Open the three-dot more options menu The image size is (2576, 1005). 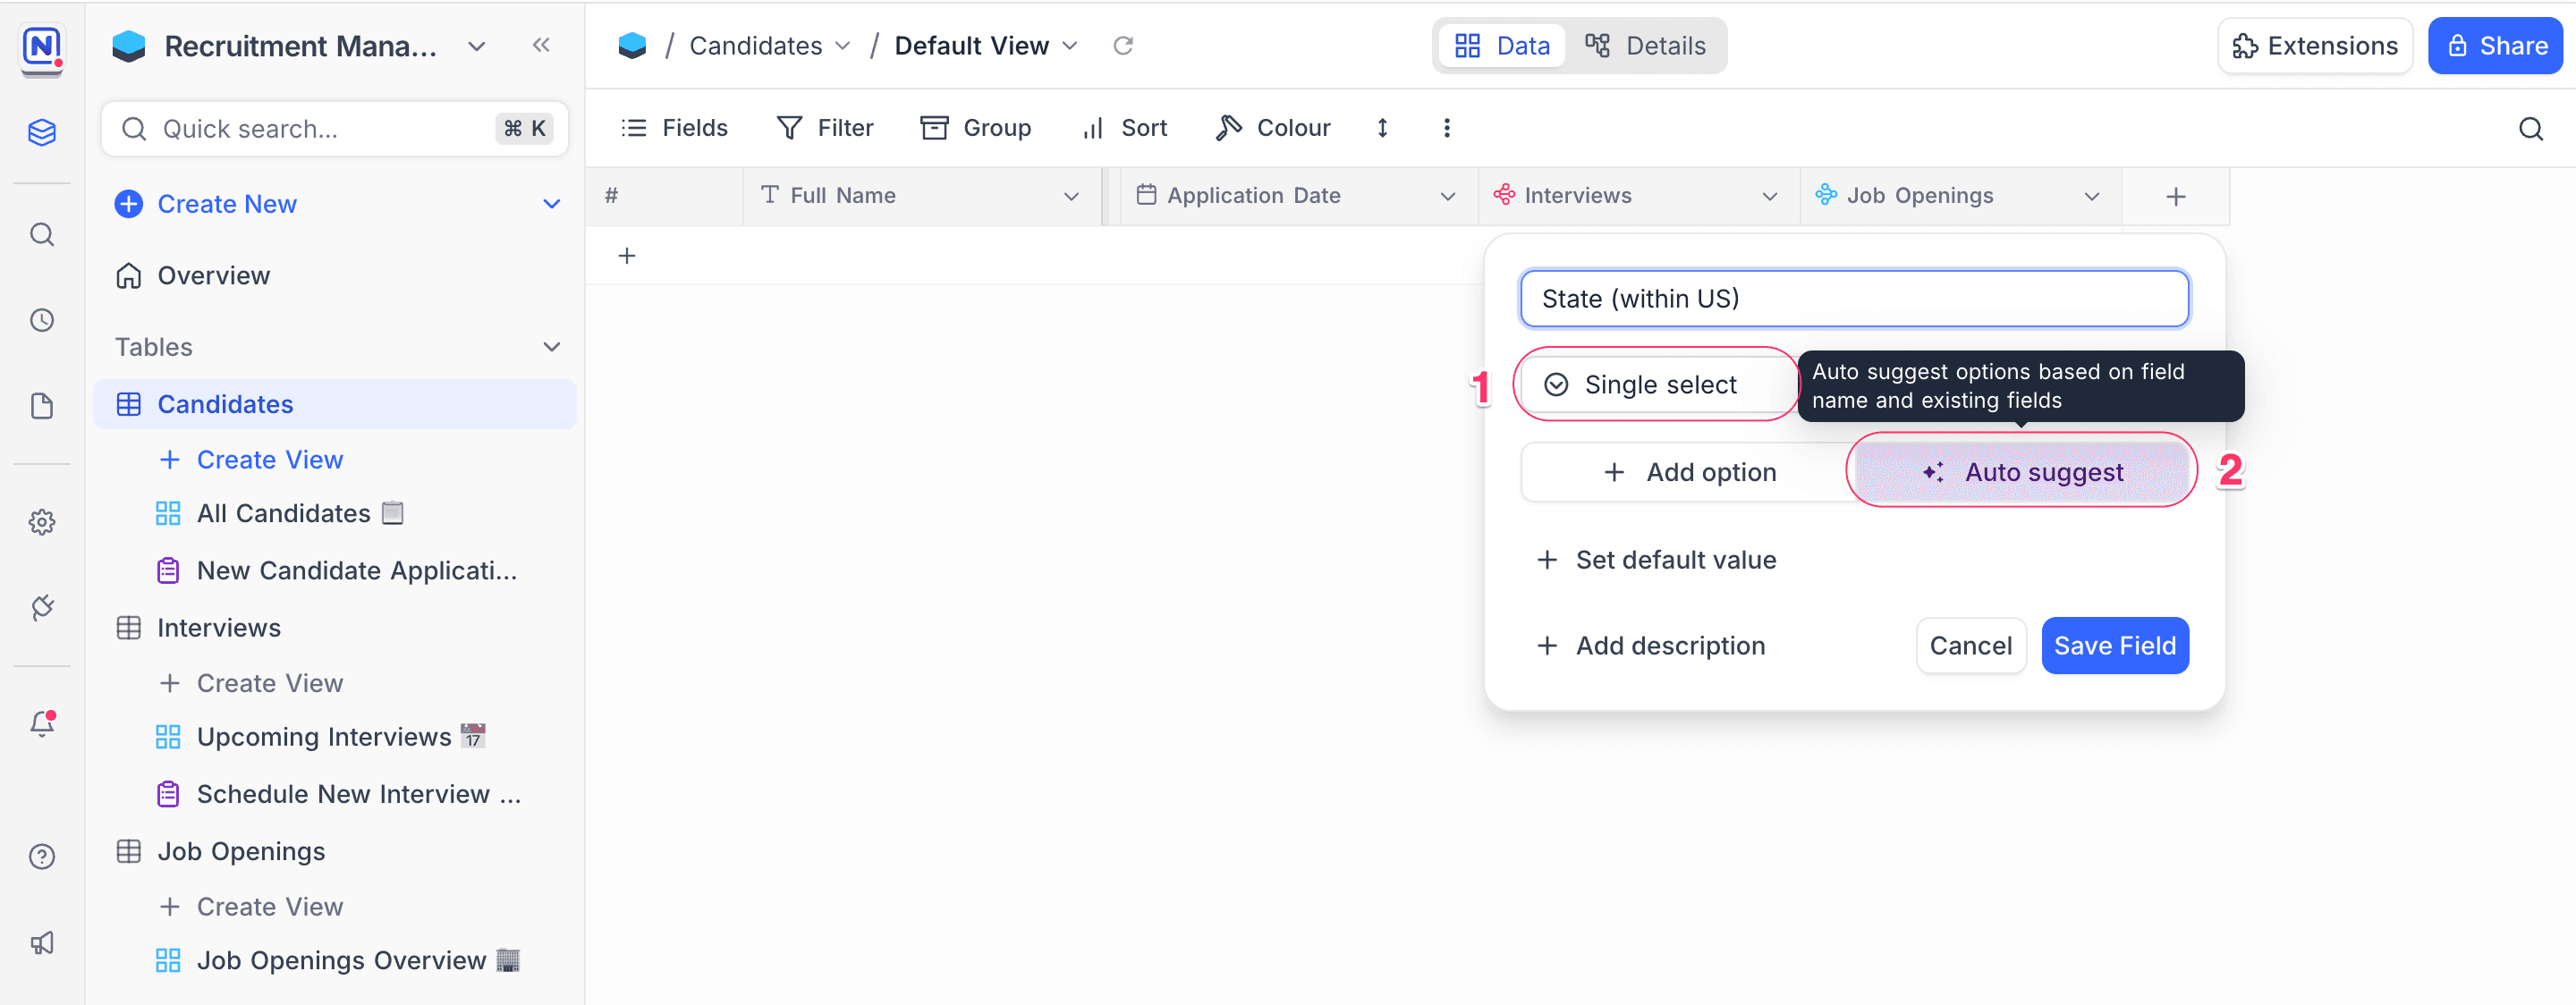point(1446,128)
